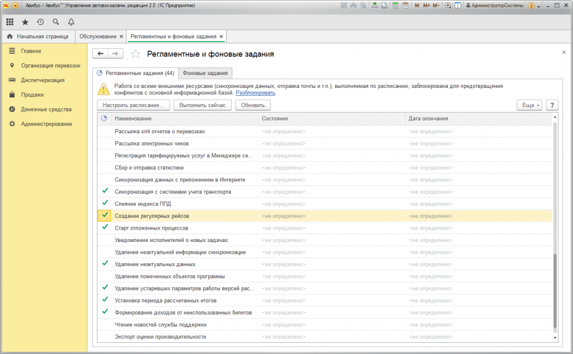This screenshot has height=354, width=573.
Task: Toggle checkmark for Удаление неактуальных данных
Action: [105, 264]
